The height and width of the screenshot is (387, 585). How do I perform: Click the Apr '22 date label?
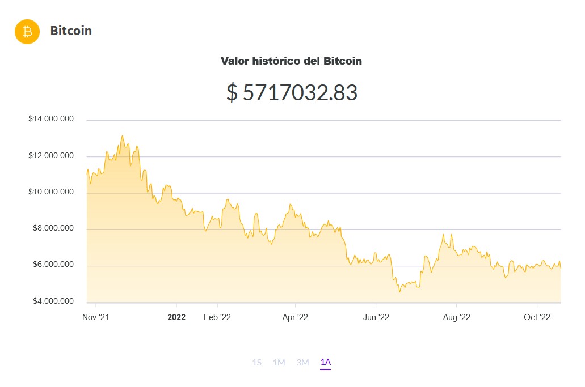click(x=295, y=317)
